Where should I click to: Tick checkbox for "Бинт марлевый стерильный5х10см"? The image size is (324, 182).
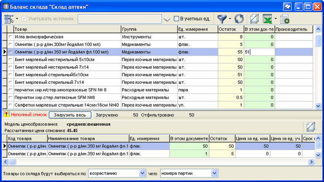(x=11, y=75)
